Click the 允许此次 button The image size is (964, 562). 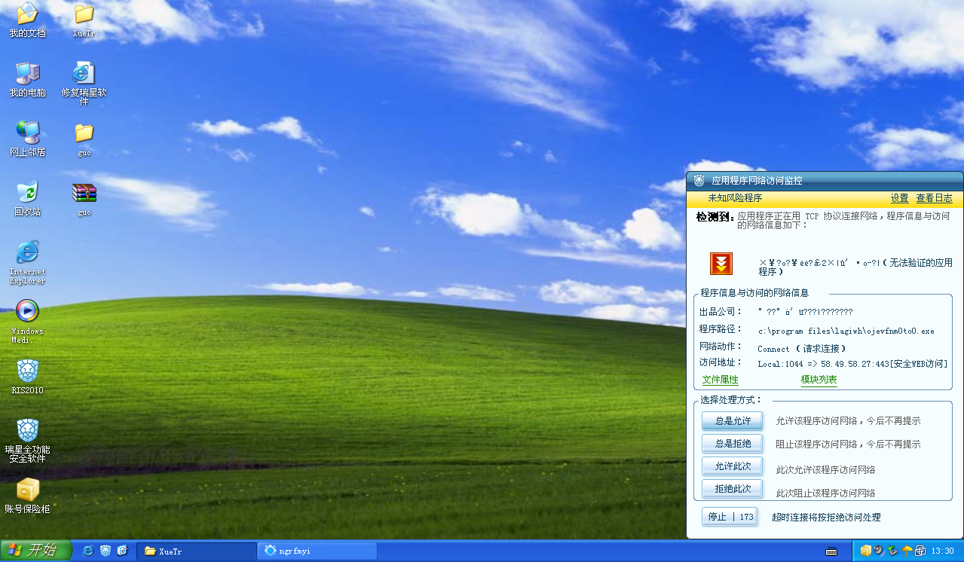coord(733,466)
